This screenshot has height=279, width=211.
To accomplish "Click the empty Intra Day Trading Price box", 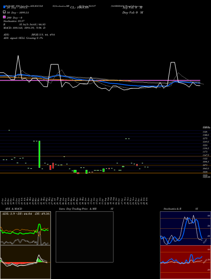I will (84, 237).
